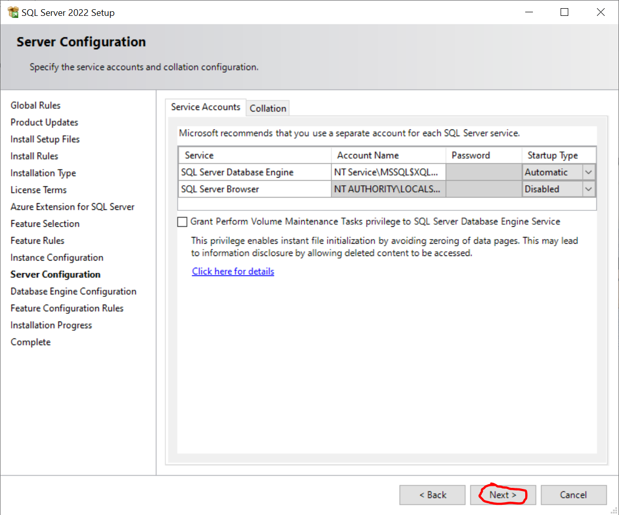Image resolution: width=619 pixels, height=515 pixels.
Task: Click Feature Rules step
Action: [x=37, y=241]
